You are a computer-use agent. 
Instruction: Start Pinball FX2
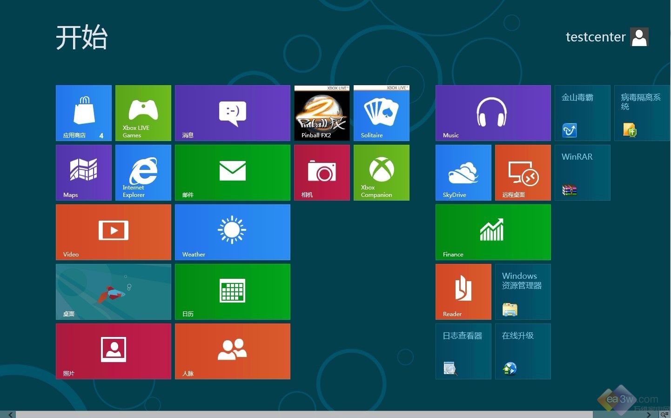click(x=322, y=113)
